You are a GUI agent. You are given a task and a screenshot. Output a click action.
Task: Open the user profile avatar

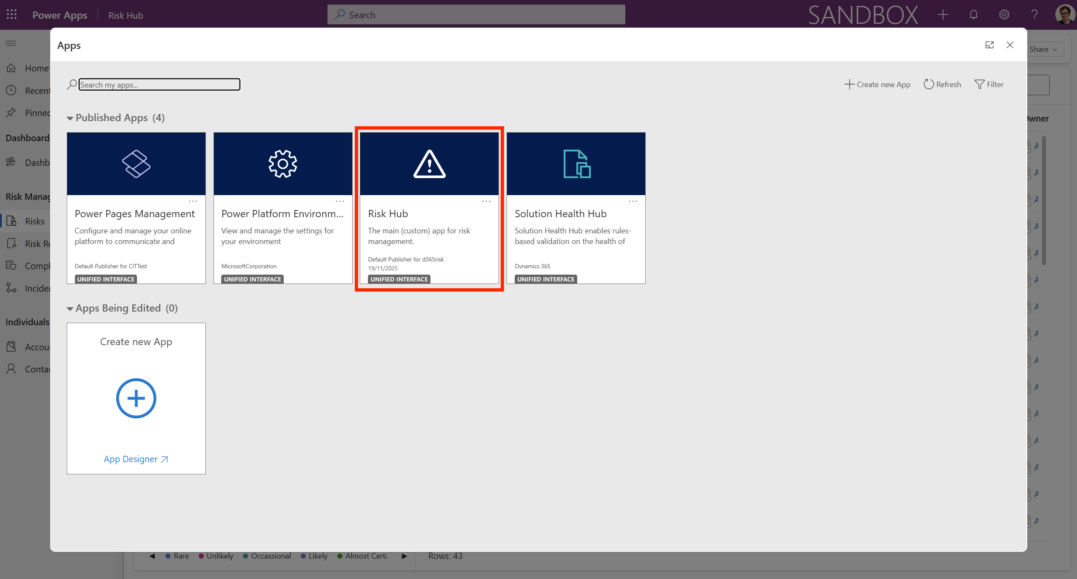(1065, 15)
